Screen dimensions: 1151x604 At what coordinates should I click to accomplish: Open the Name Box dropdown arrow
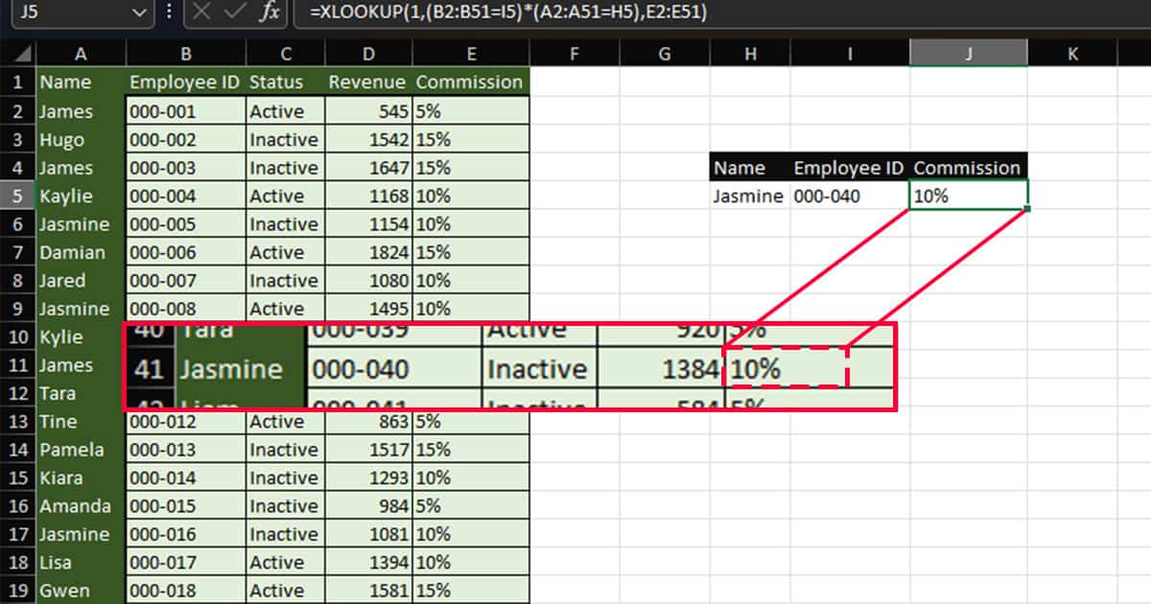pyautogui.click(x=137, y=13)
